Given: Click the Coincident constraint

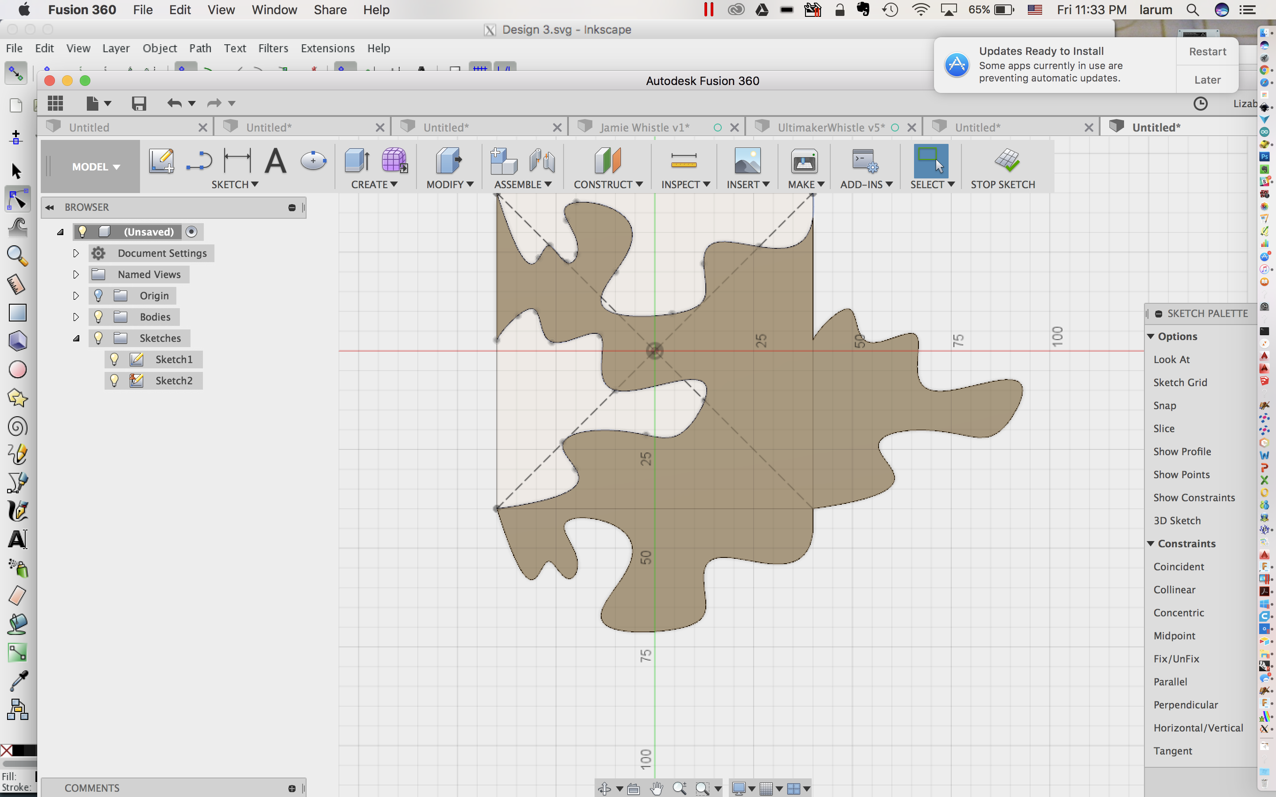Looking at the screenshot, I should pyautogui.click(x=1179, y=567).
